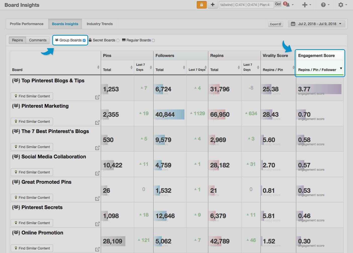Open Great Promoted Pins external link icon
Screen dimensions: 353x253
point(97,199)
